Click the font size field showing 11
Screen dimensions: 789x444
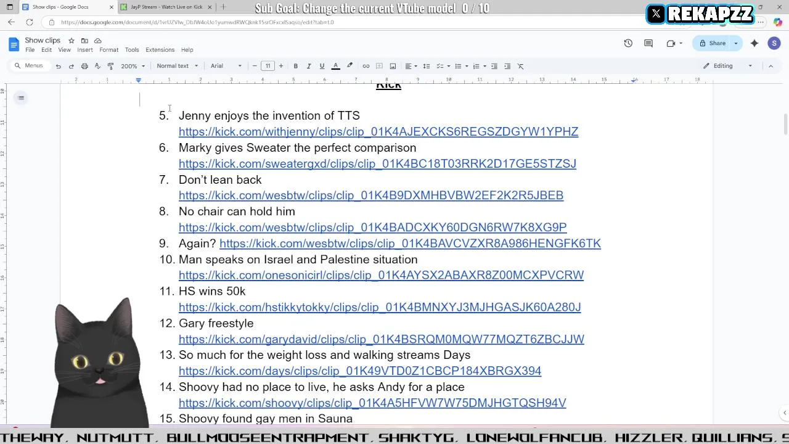pos(268,66)
